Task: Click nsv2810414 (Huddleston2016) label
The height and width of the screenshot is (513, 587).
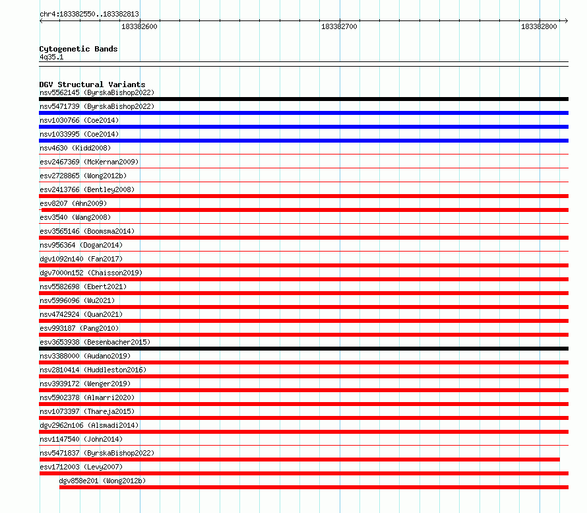Action: pos(93,370)
